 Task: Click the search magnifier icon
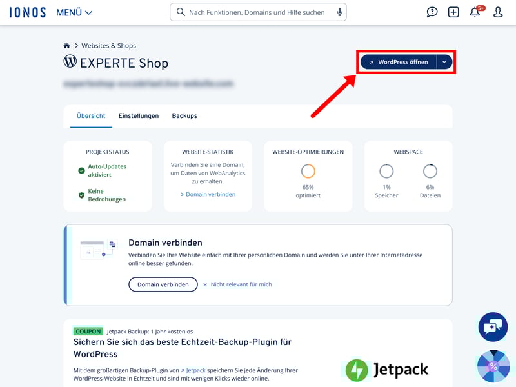[x=181, y=12]
